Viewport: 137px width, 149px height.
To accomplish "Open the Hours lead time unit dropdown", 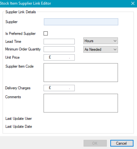I will 101,41.
